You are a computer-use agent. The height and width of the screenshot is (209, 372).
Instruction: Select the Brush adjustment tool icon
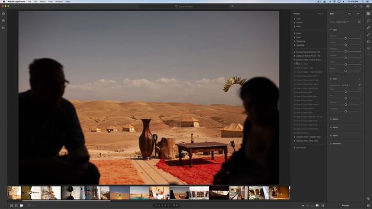pos(368,34)
